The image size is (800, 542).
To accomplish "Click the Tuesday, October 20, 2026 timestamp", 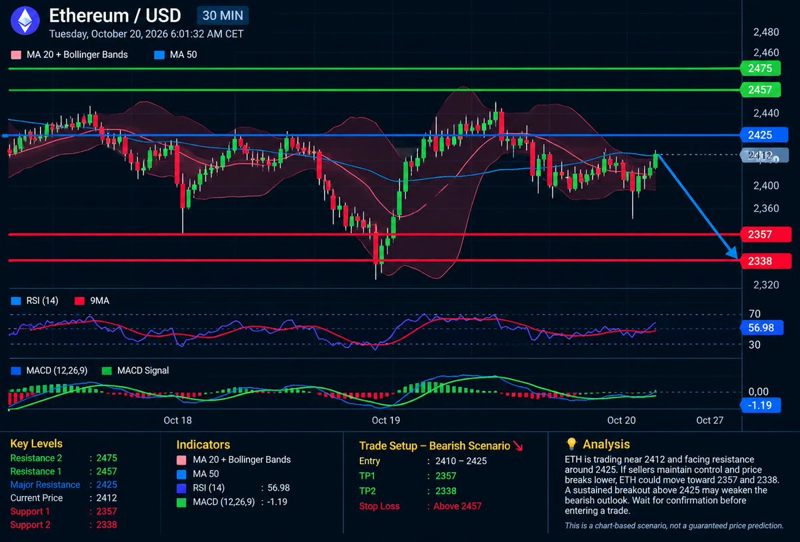I will click(x=147, y=33).
